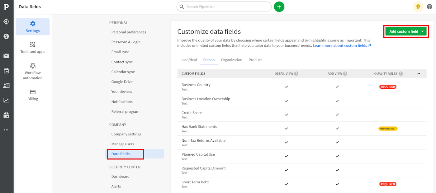Switch to the Organization tab
This screenshot has height=193, width=436.
(231, 60)
